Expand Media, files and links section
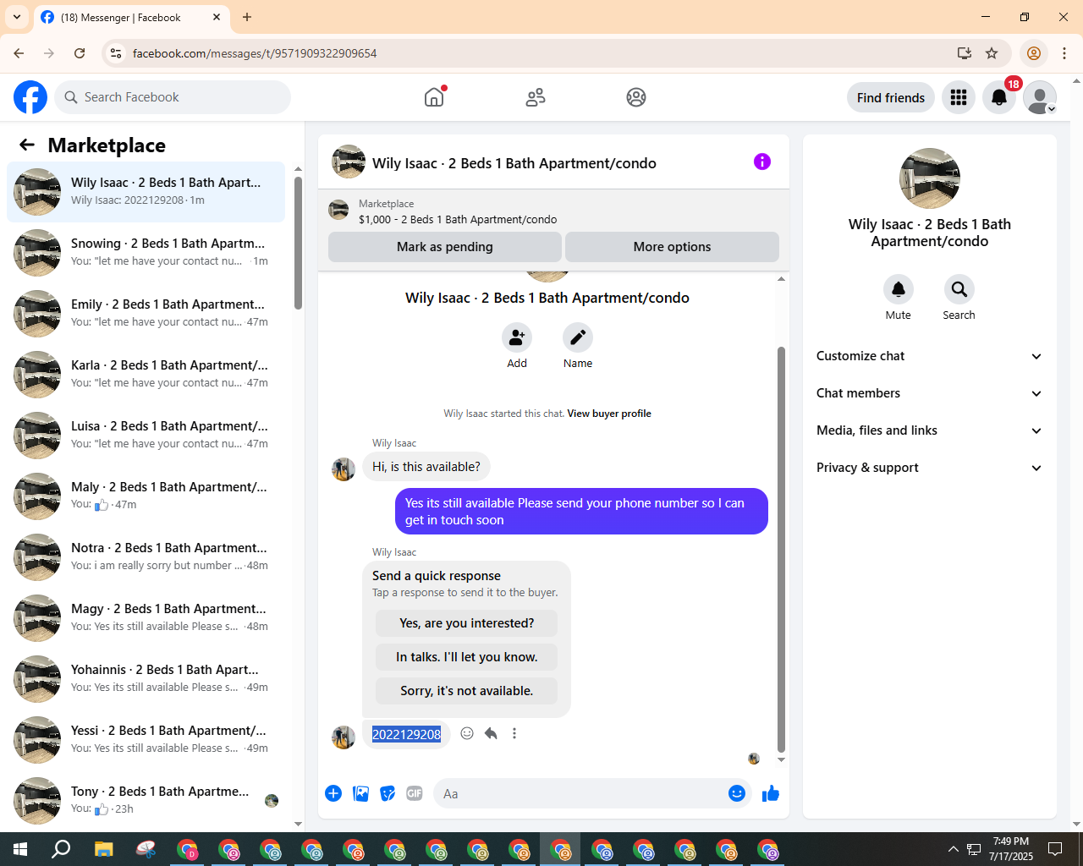The image size is (1083, 866). pos(929,430)
